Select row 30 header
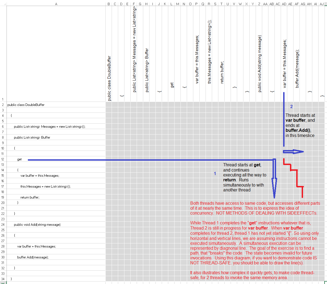The height and width of the screenshot is (284, 327). [3, 257]
